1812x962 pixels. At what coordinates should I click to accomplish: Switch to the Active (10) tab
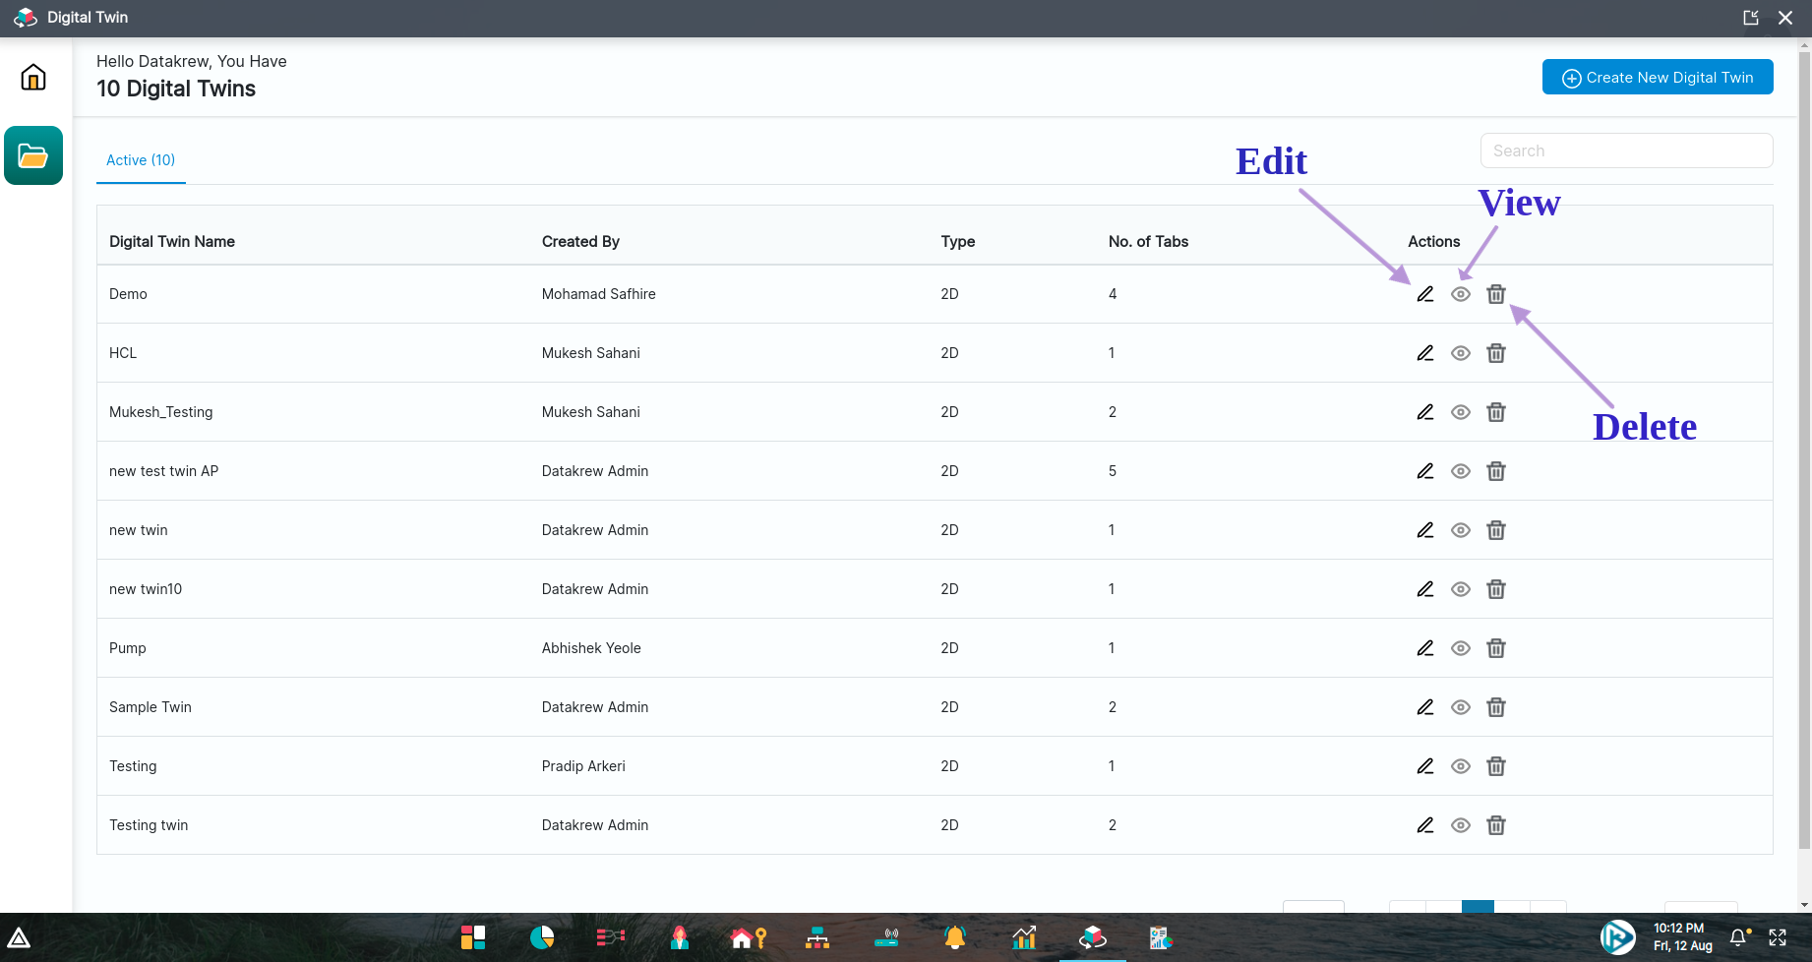click(x=141, y=160)
